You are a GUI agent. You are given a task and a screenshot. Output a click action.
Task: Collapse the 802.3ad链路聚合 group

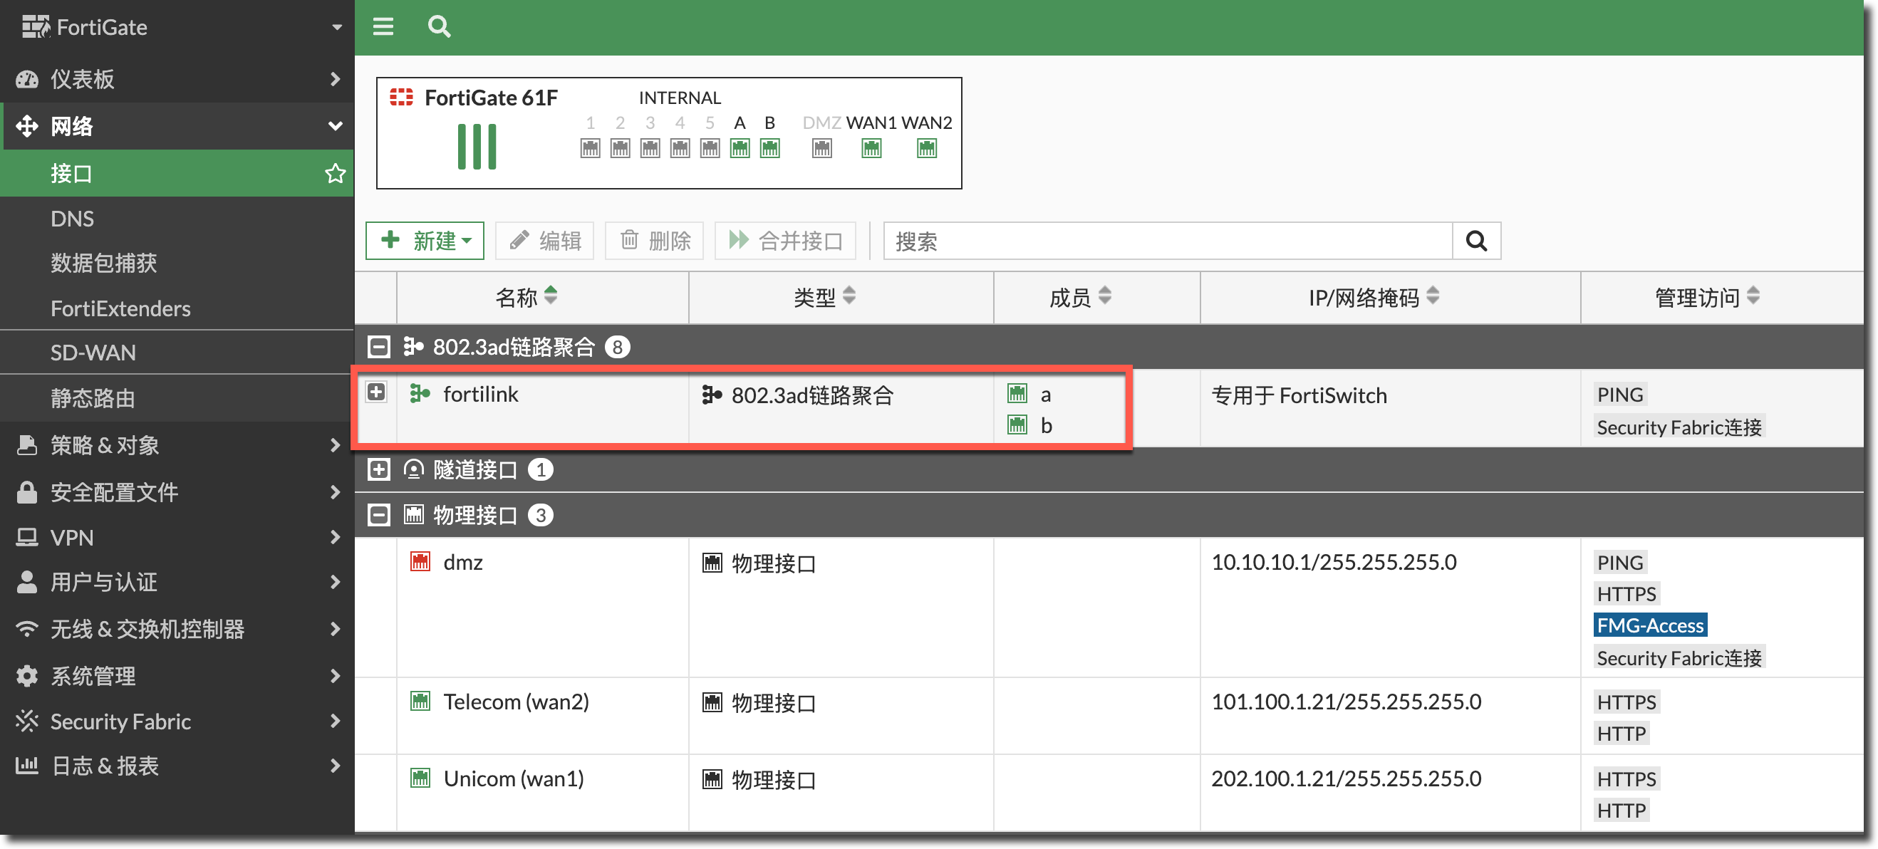378,347
